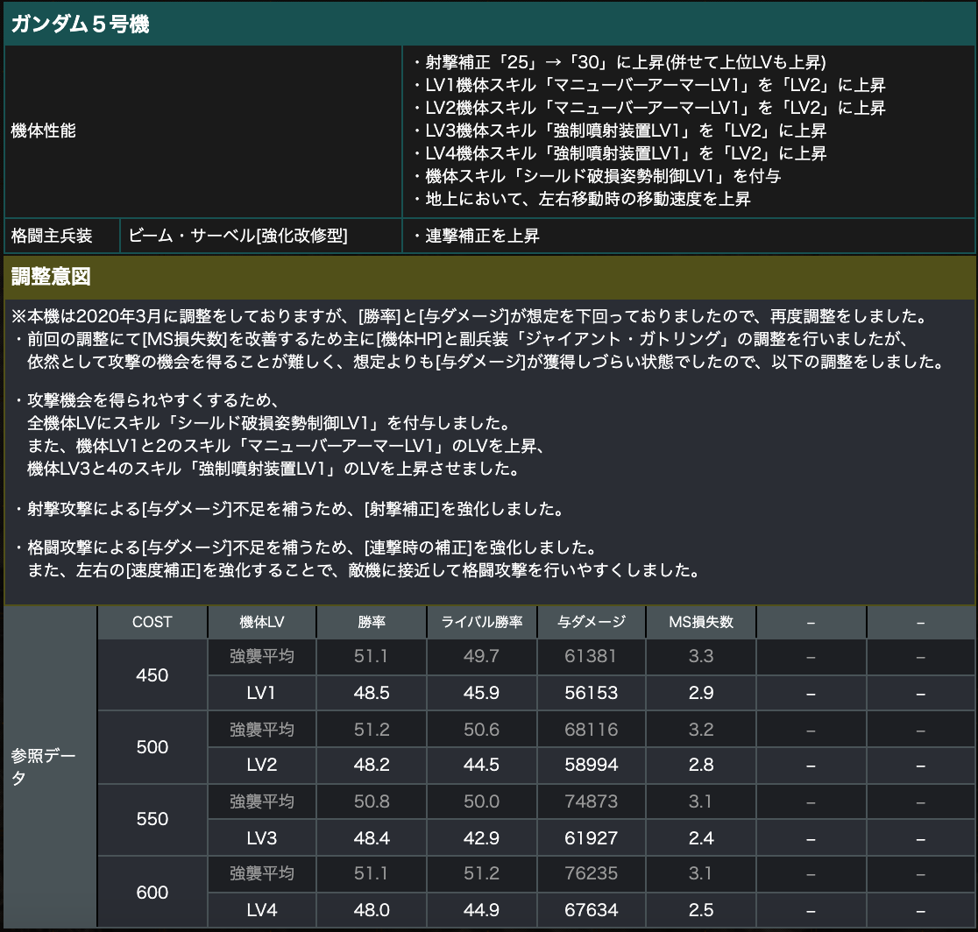This screenshot has width=978, height=932.
Task: Click 強襲平均 damage 68116
Action: pyautogui.click(x=592, y=730)
